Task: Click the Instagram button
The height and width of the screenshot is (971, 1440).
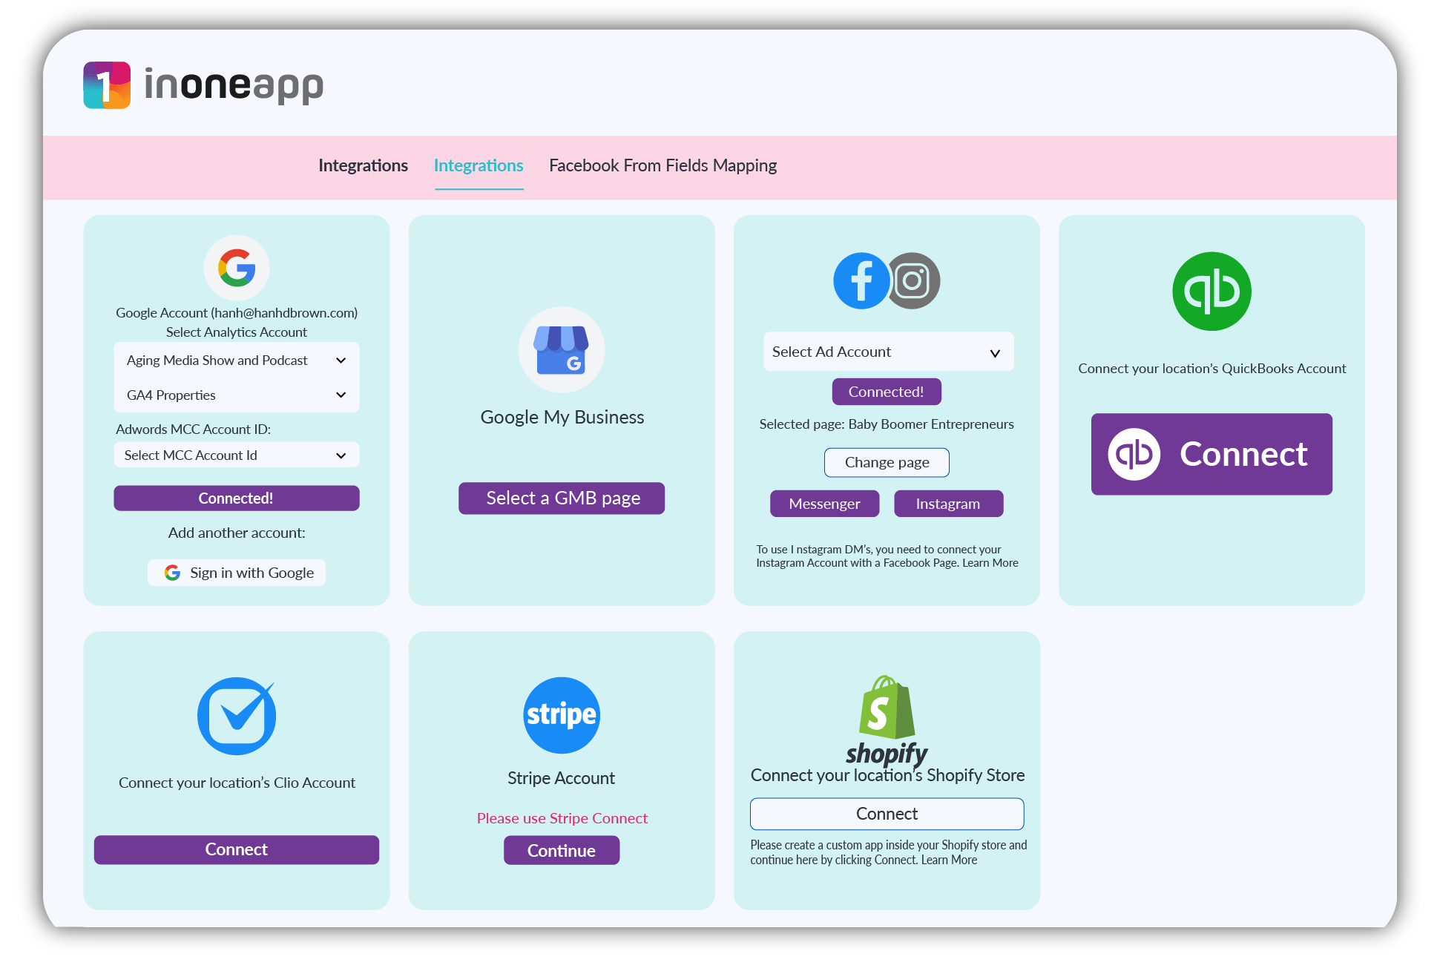Action: coord(948,504)
